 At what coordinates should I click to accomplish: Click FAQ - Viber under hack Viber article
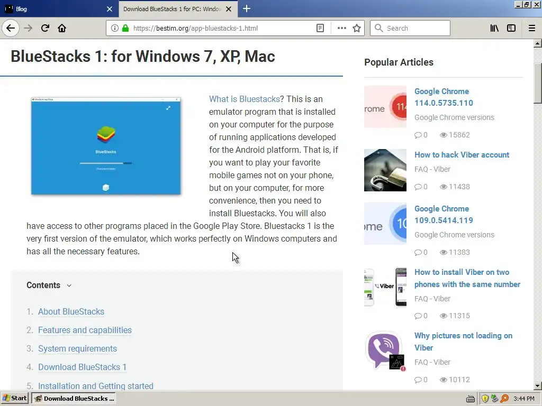[432, 169]
